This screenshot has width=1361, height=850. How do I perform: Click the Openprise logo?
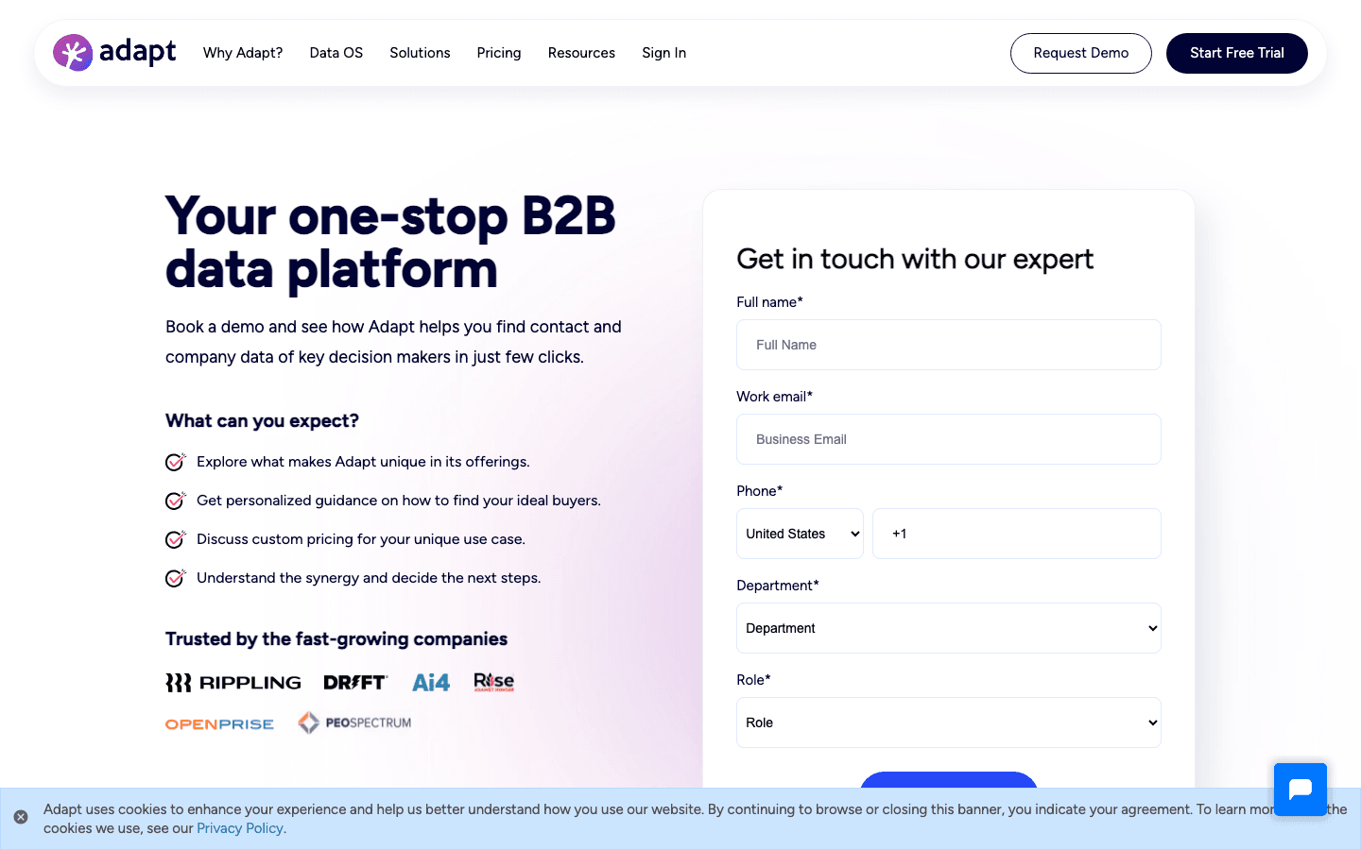click(219, 722)
